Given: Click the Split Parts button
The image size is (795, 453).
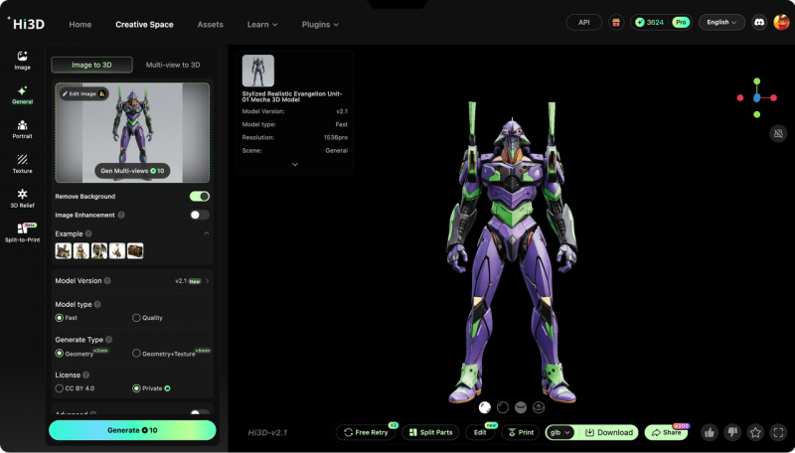Looking at the screenshot, I should click(430, 432).
